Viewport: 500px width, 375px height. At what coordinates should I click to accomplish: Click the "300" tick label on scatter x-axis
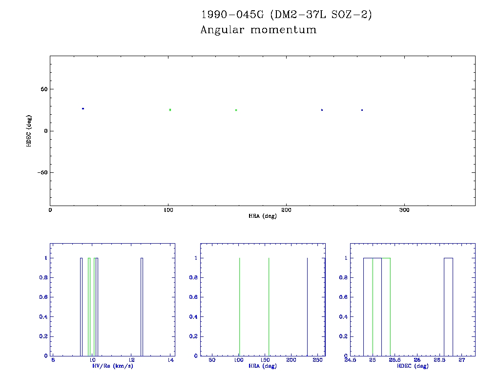pos(404,210)
